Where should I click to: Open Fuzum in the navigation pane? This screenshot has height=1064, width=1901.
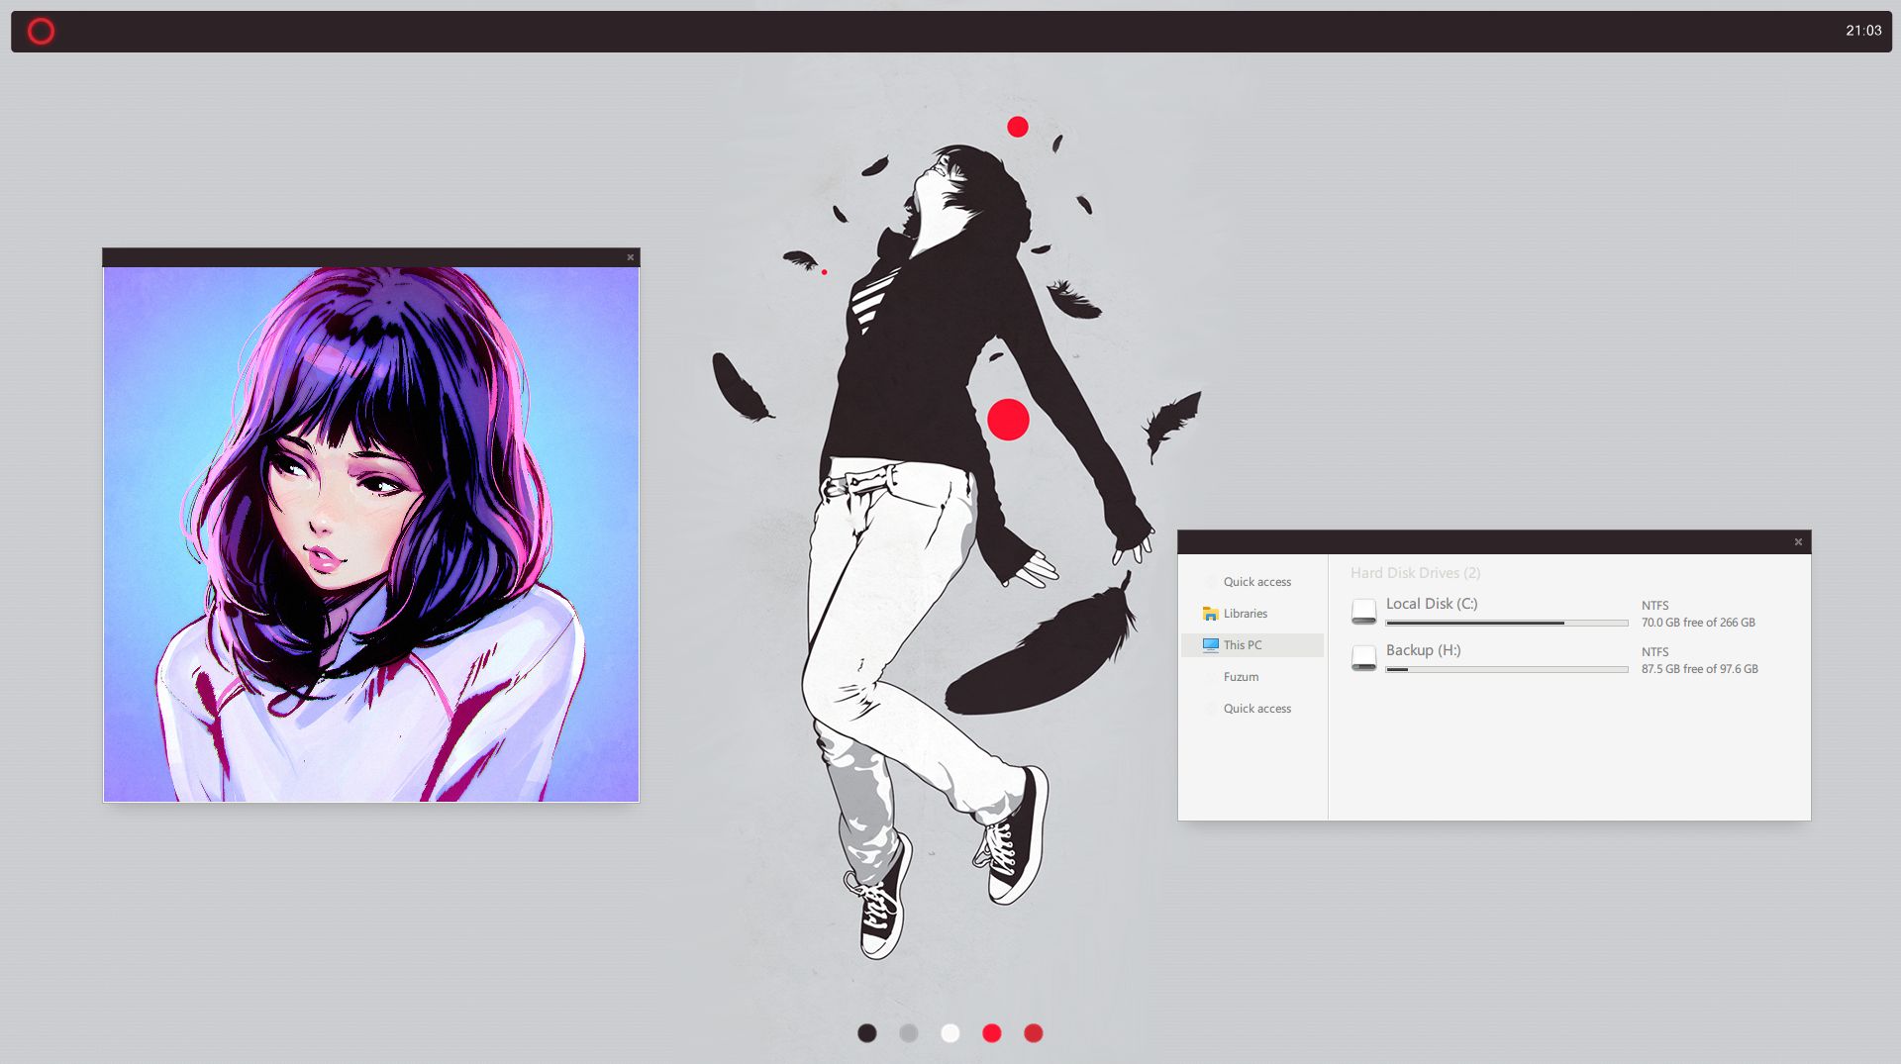[1241, 677]
